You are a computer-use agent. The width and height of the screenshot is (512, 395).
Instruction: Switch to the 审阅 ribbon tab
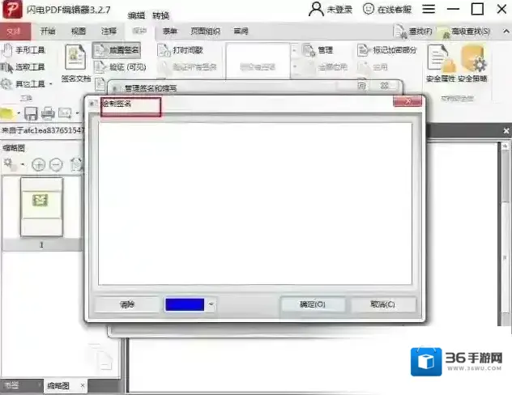point(241,31)
